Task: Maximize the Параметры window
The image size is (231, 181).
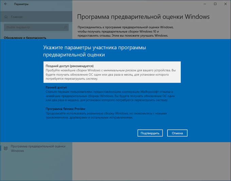Action: pyautogui.click(x=215, y=4)
